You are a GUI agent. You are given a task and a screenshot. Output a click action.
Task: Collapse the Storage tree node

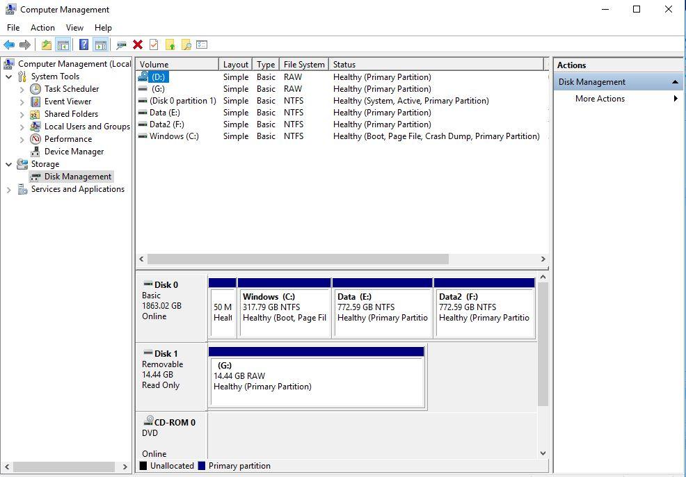[9, 164]
